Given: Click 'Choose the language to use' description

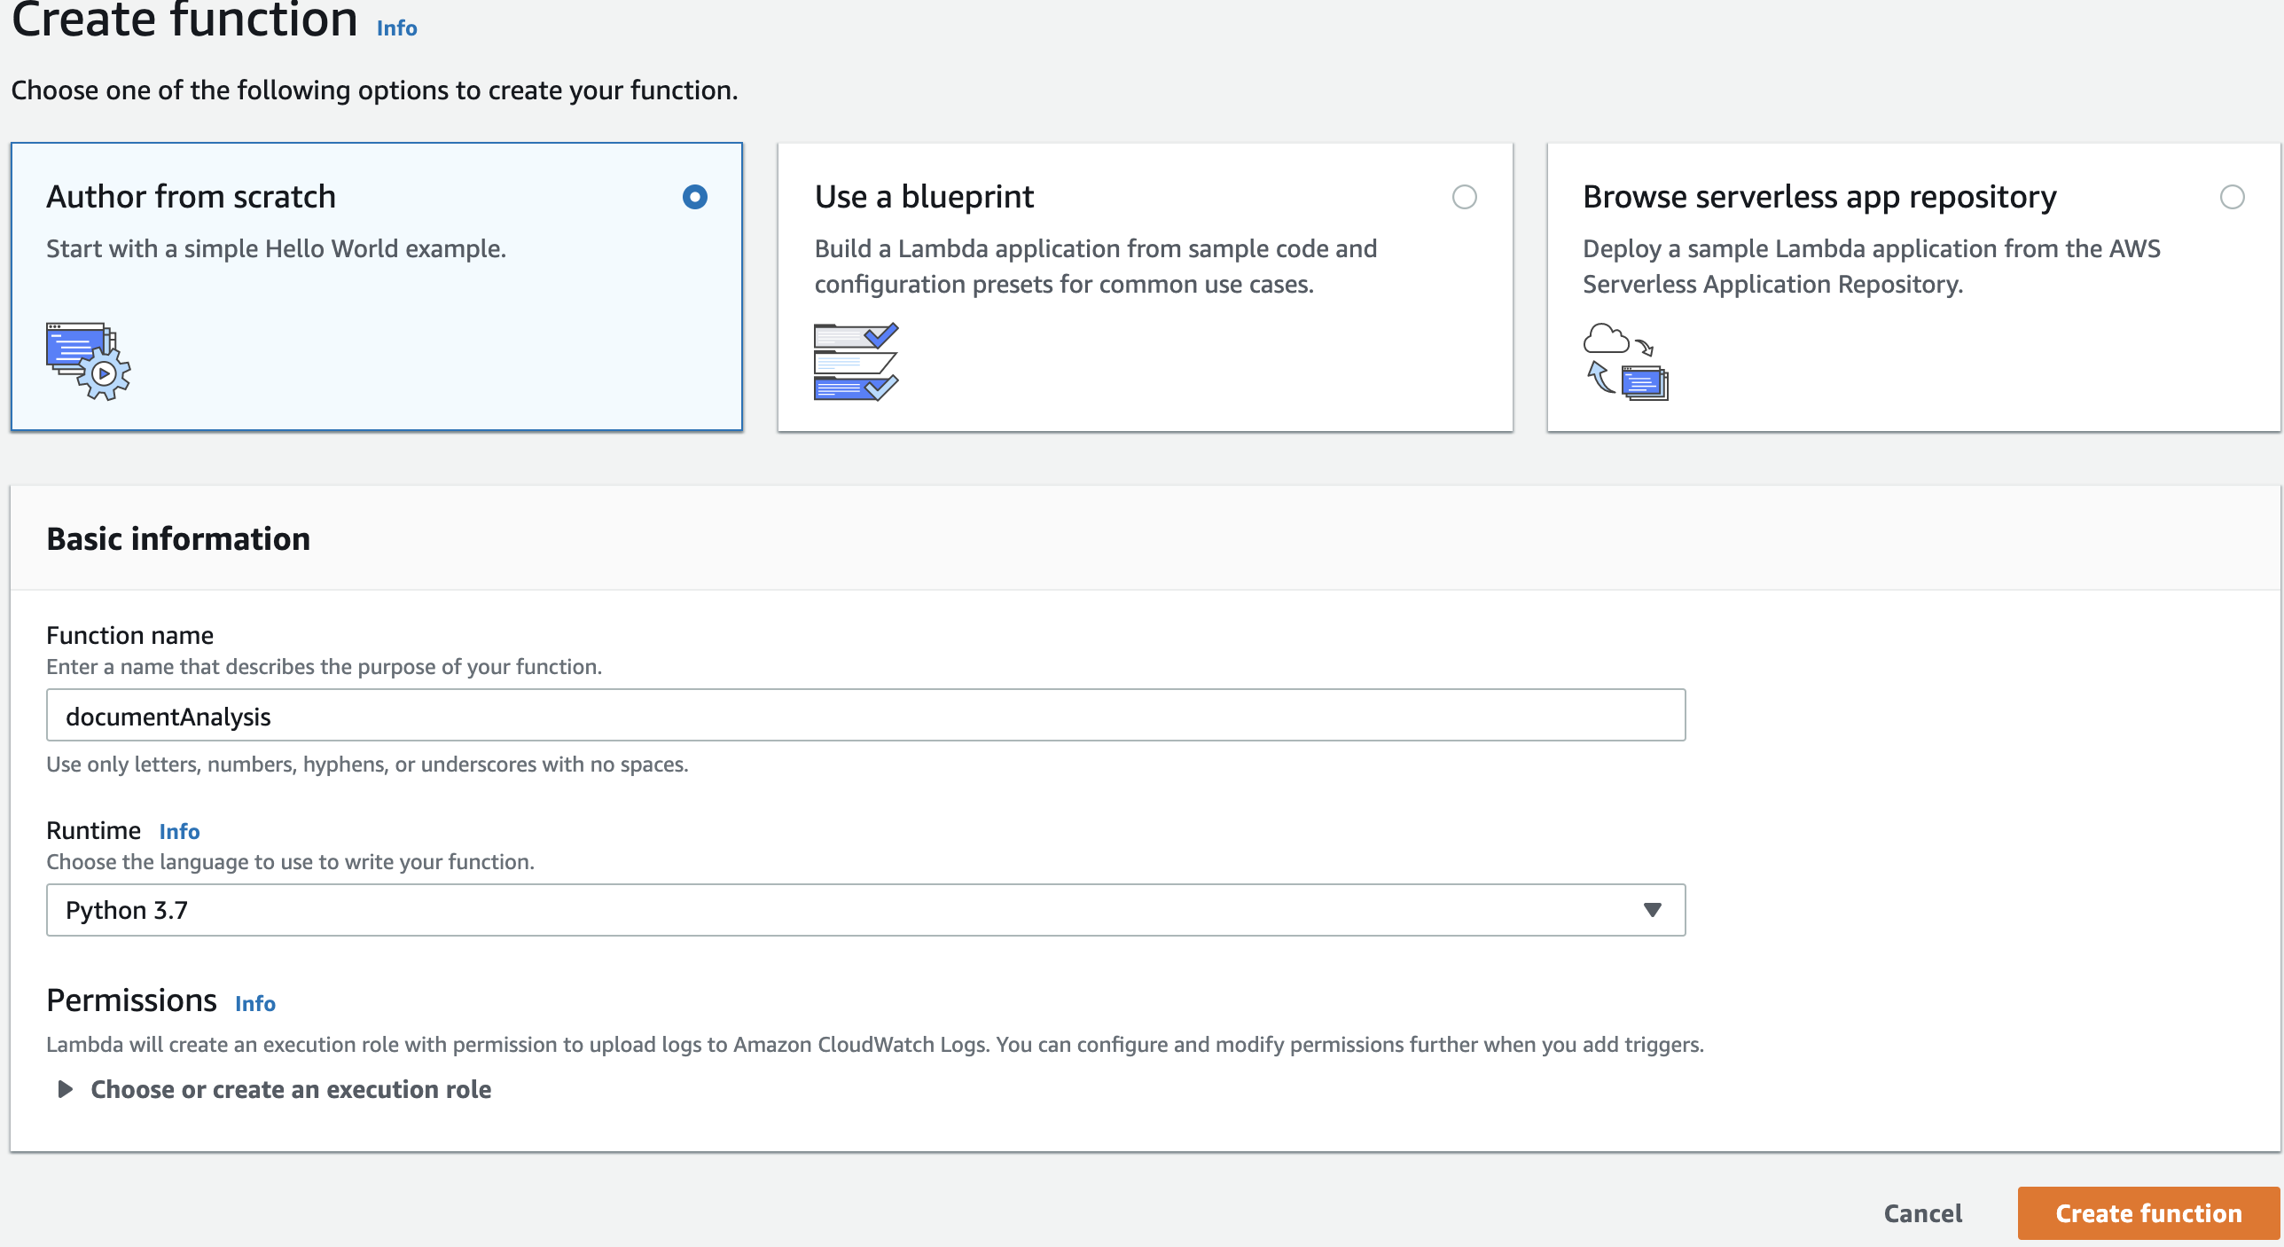Looking at the screenshot, I should coord(290,862).
